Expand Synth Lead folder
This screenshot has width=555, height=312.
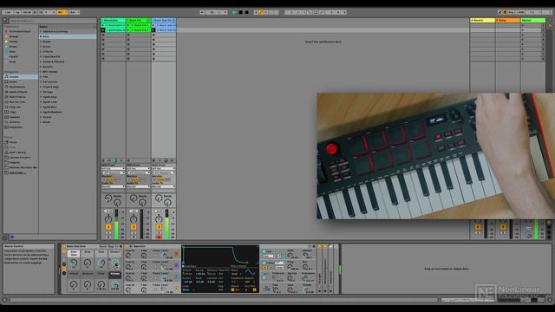(x=41, y=102)
